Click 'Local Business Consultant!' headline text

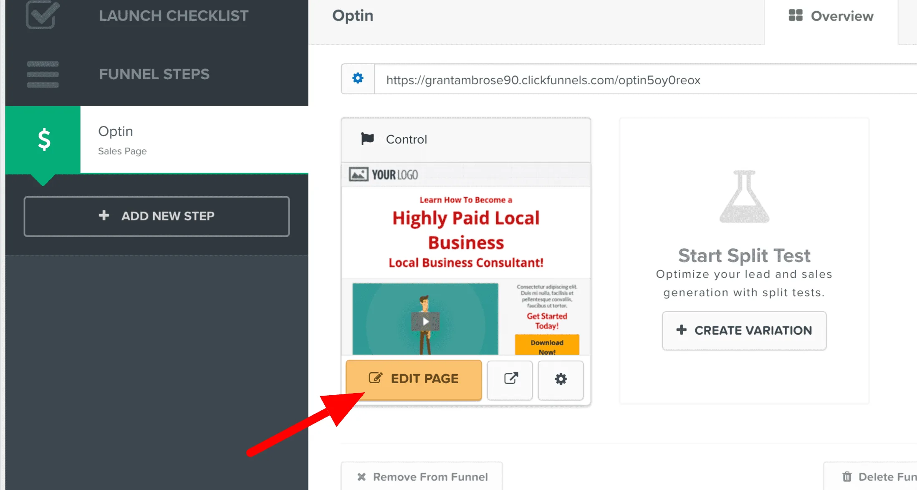point(466,263)
